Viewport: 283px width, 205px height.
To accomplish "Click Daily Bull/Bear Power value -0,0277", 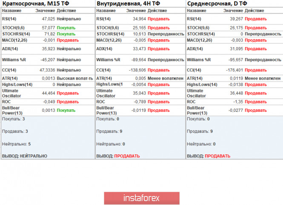I will [x=236, y=110].
